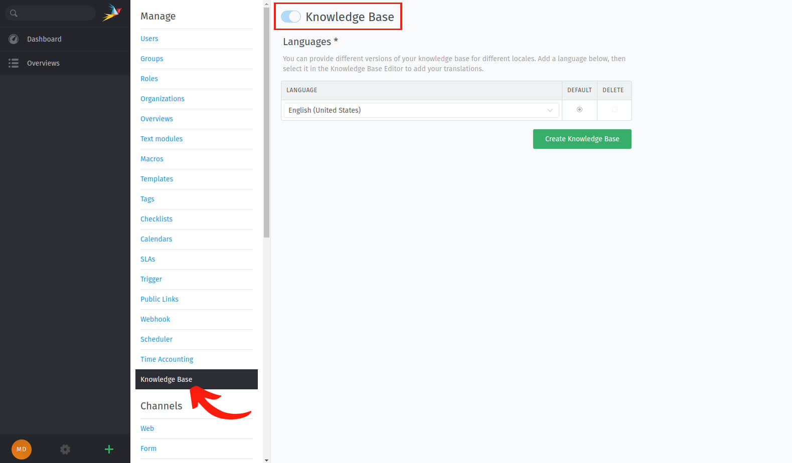Click the Languages * section heading

[x=310, y=42]
